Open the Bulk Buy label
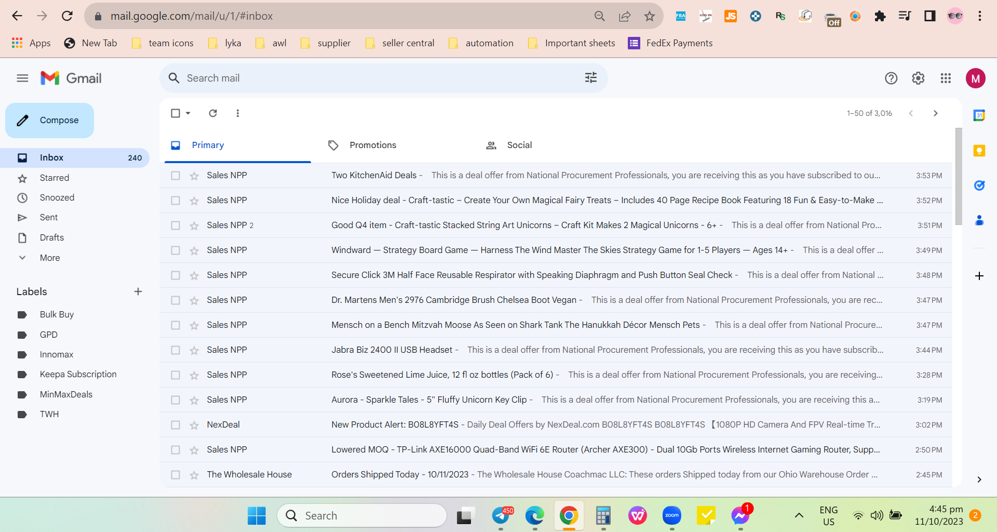The height and width of the screenshot is (532, 997). coord(57,315)
